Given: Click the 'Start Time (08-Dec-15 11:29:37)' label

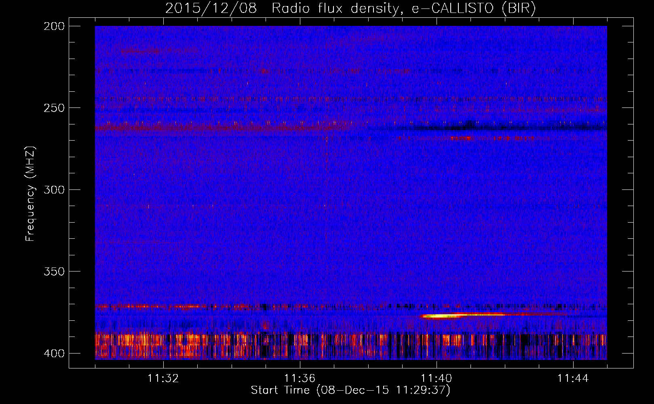Looking at the screenshot, I should (x=350, y=390).
